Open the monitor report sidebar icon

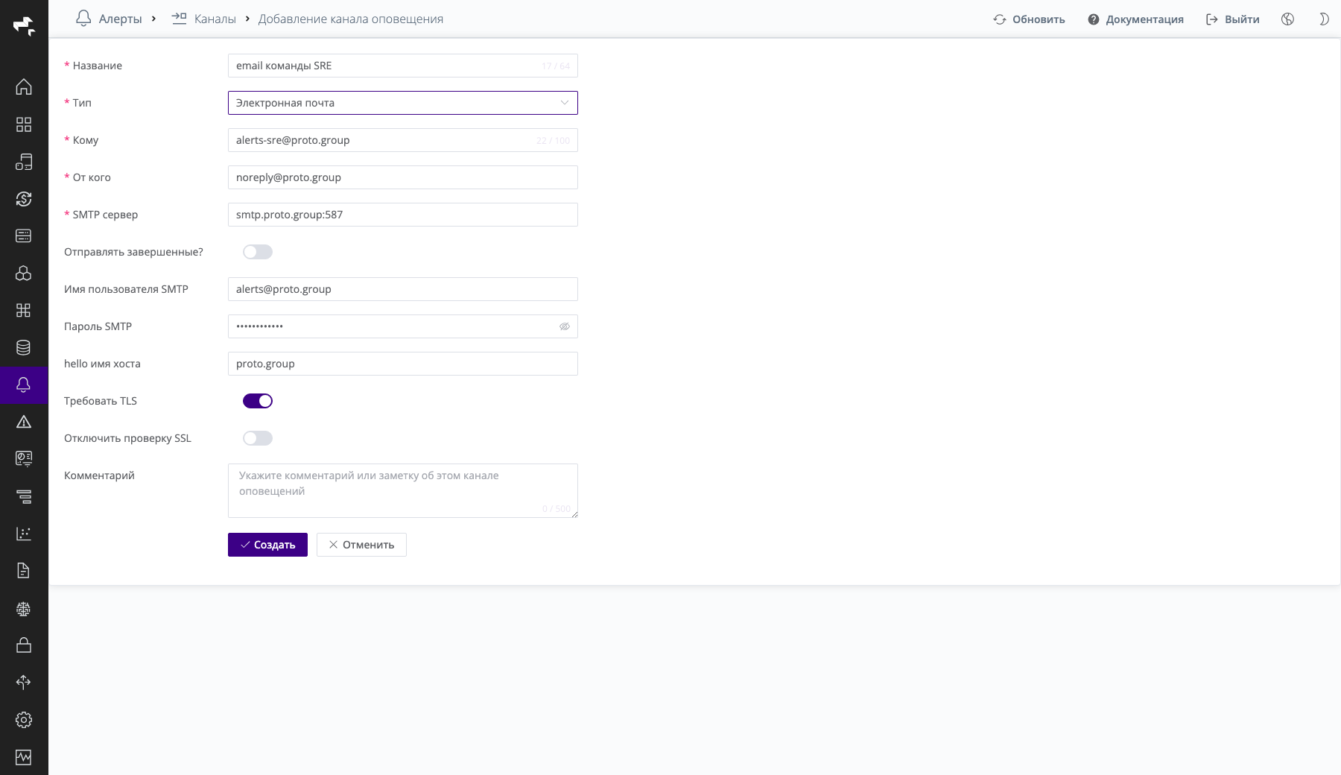(x=24, y=459)
